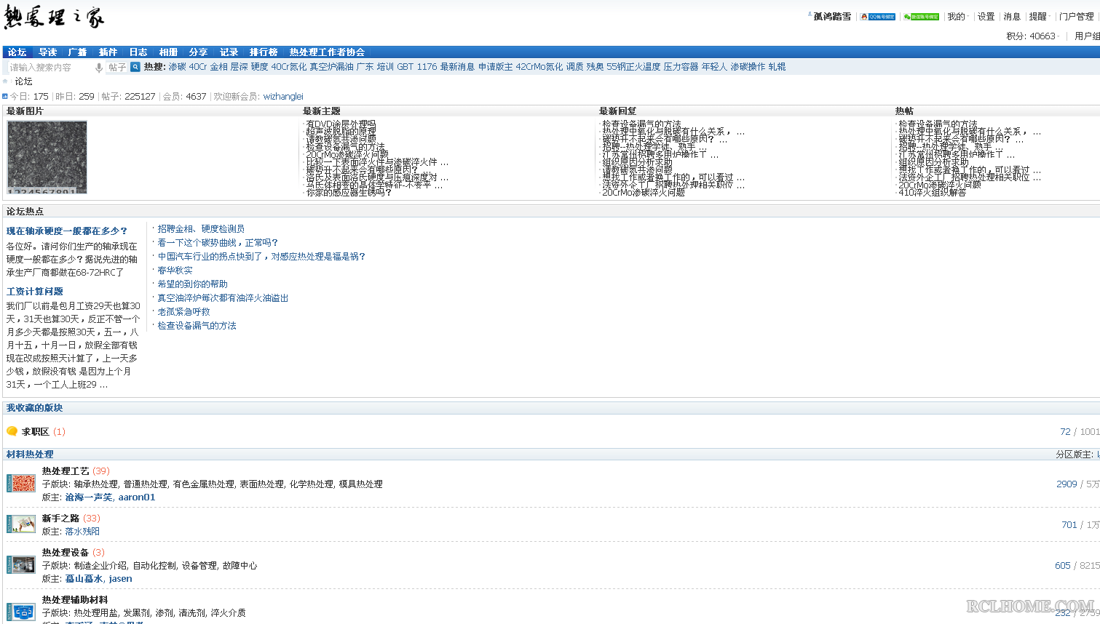
Task: Click the QQ帐号绑定 badge
Action: [x=878, y=17]
